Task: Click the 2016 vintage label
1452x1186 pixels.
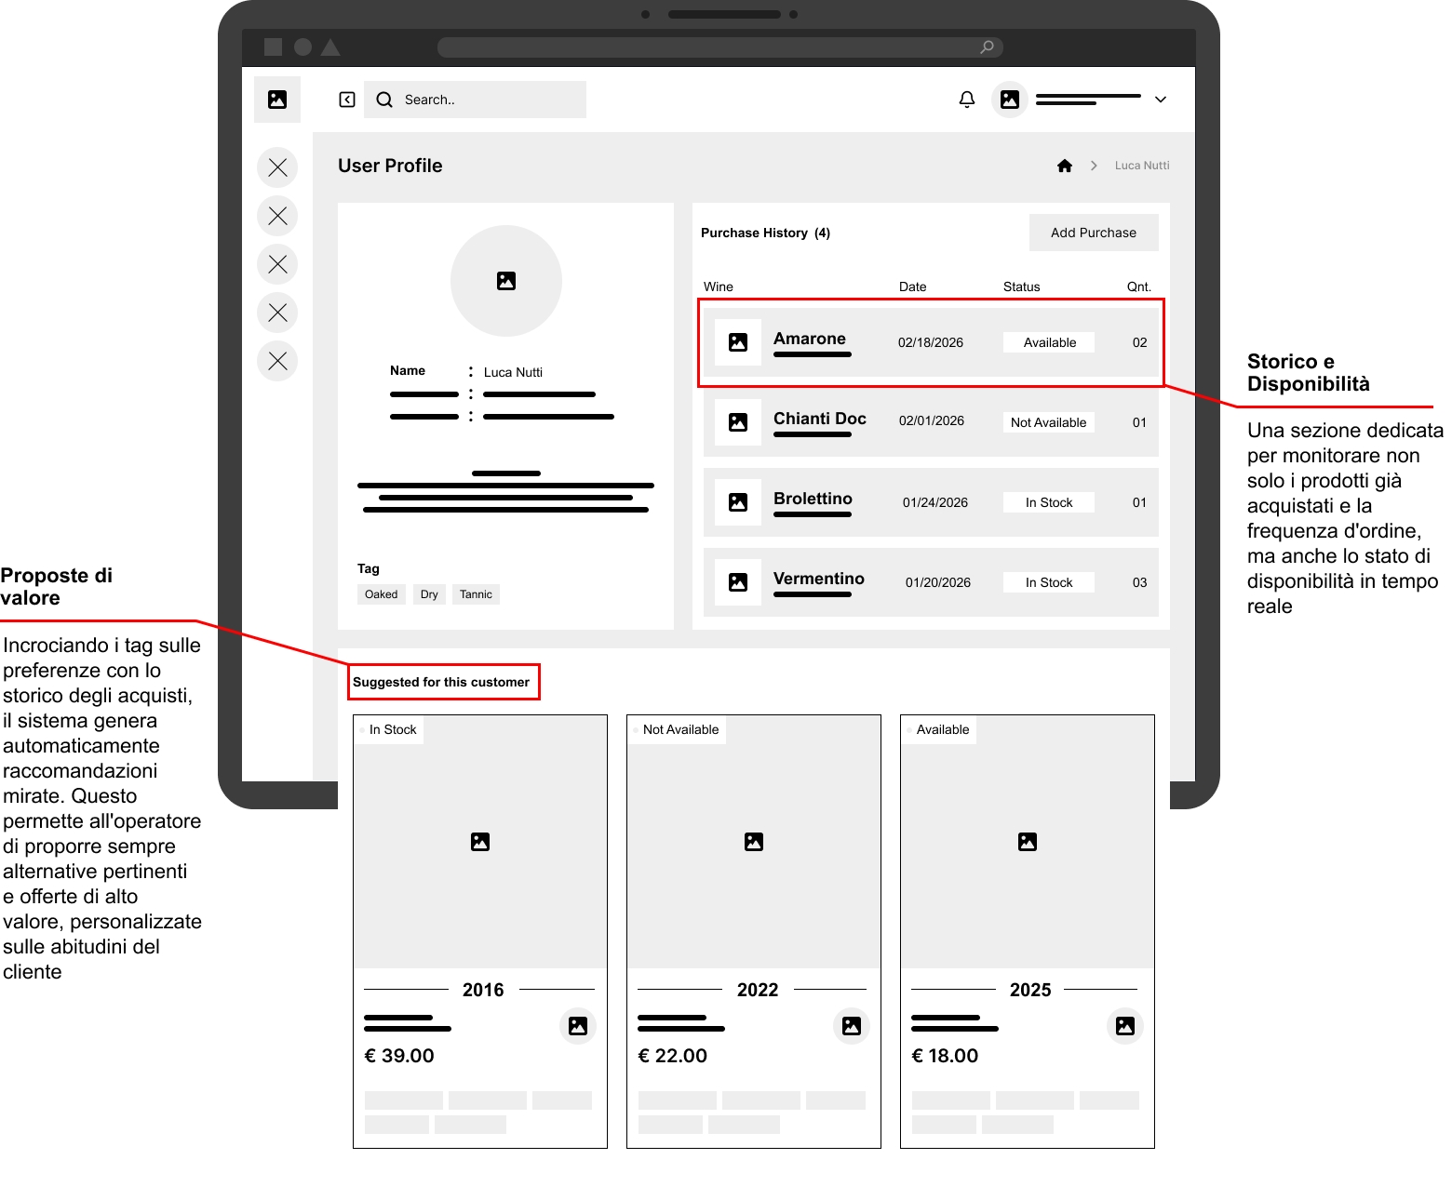Action: (483, 990)
